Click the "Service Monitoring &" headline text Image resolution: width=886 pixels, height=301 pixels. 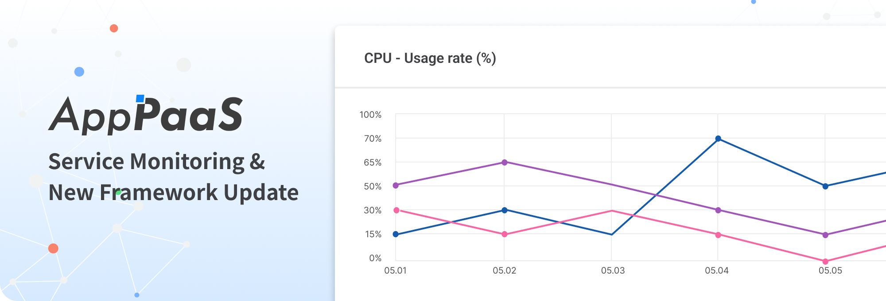156,162
